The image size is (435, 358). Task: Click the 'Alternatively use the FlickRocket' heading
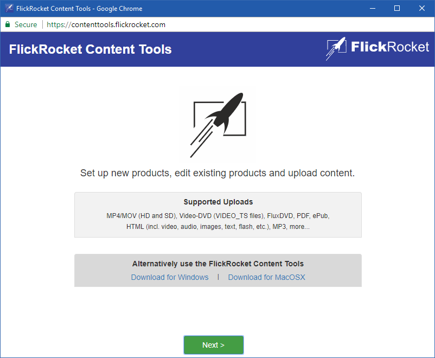tap(218, 264)
